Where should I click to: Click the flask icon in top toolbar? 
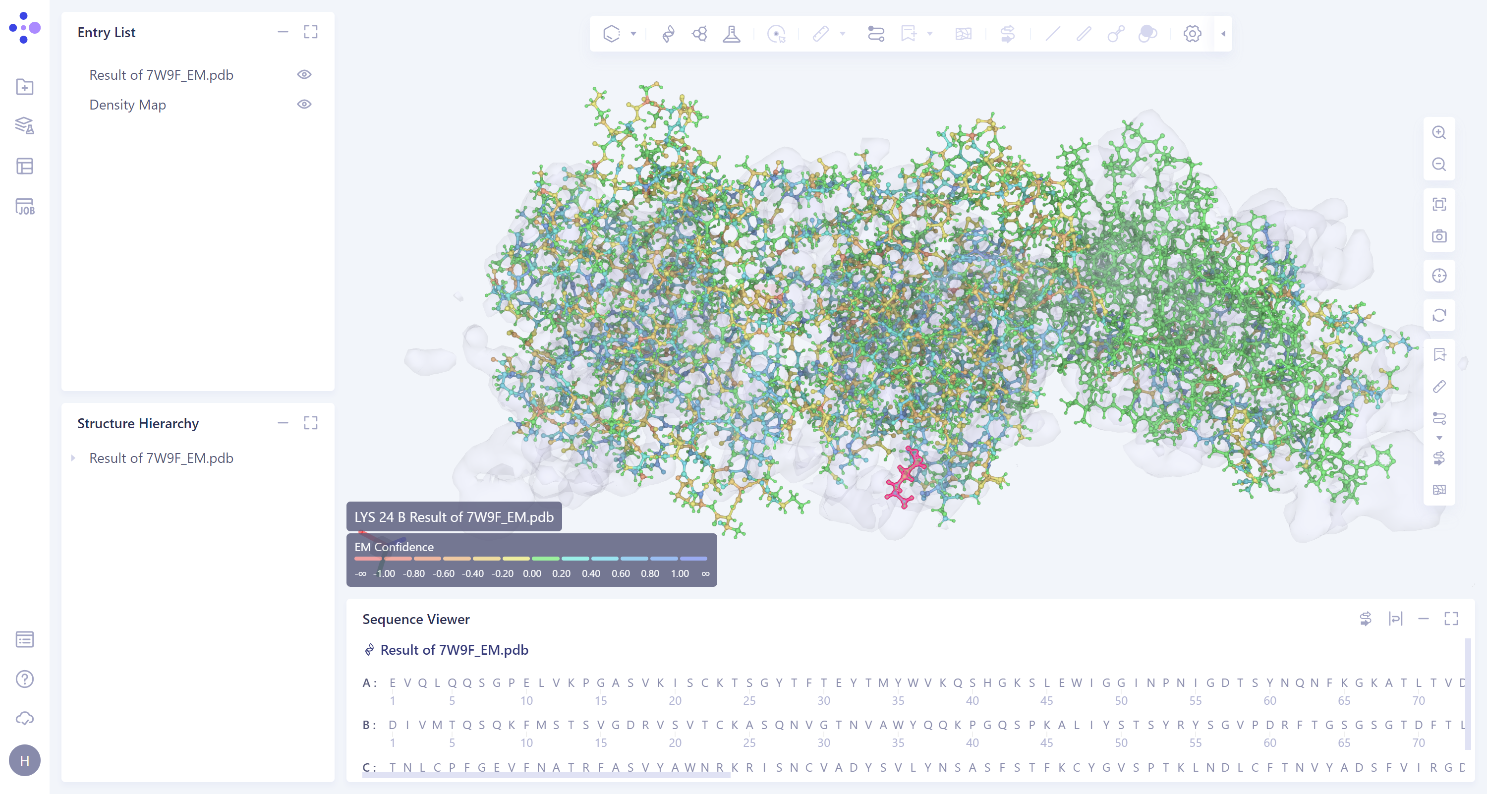click(732, 34)
